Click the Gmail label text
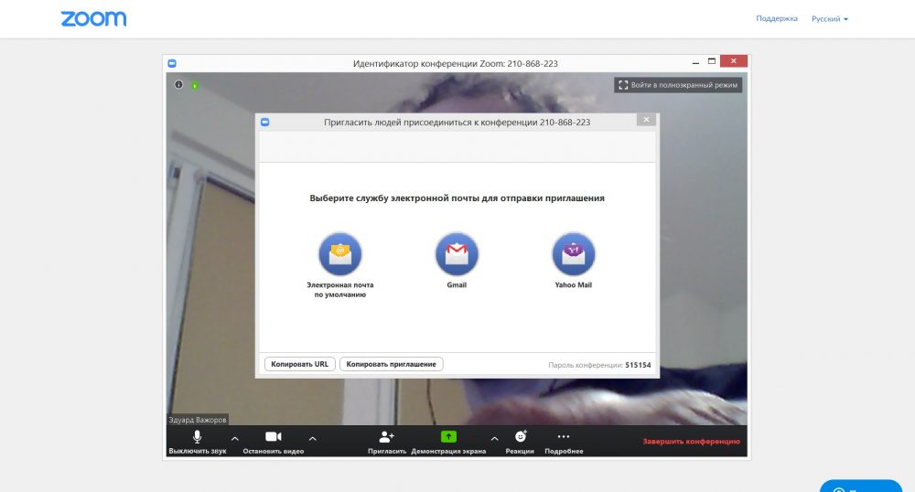The image size is (915, 492). point(457,285)
